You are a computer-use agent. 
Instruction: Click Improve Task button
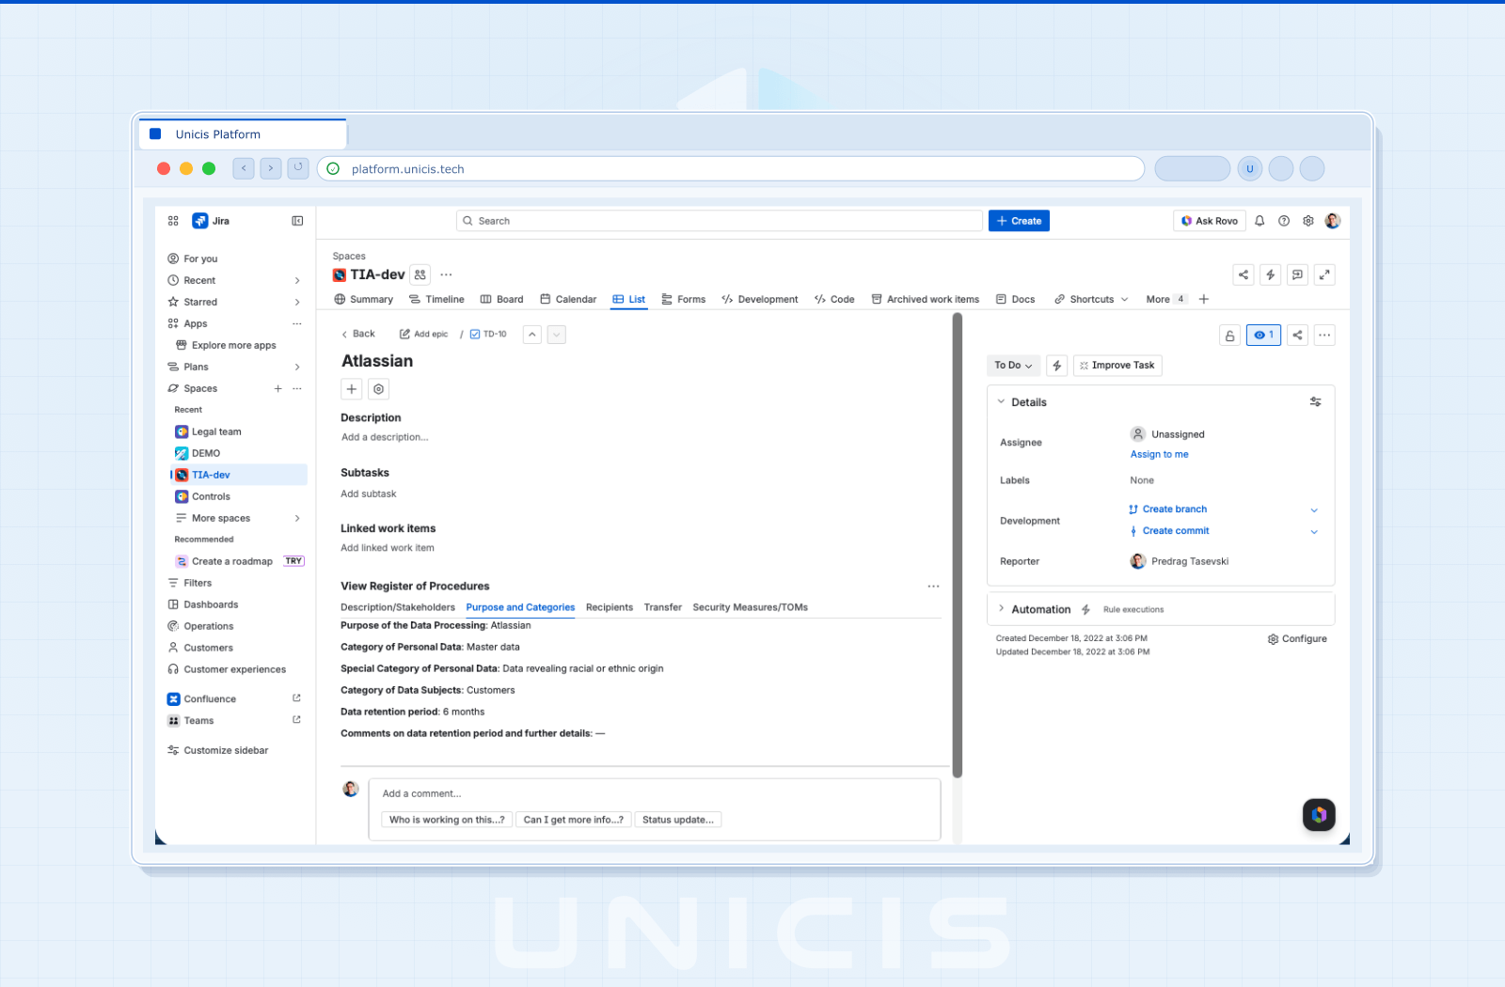coord(1117,366)
